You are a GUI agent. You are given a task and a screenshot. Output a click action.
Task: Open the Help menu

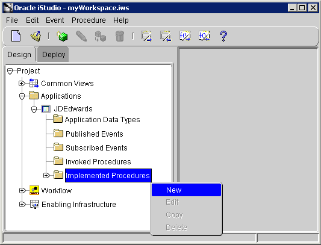tap(121, 20)
